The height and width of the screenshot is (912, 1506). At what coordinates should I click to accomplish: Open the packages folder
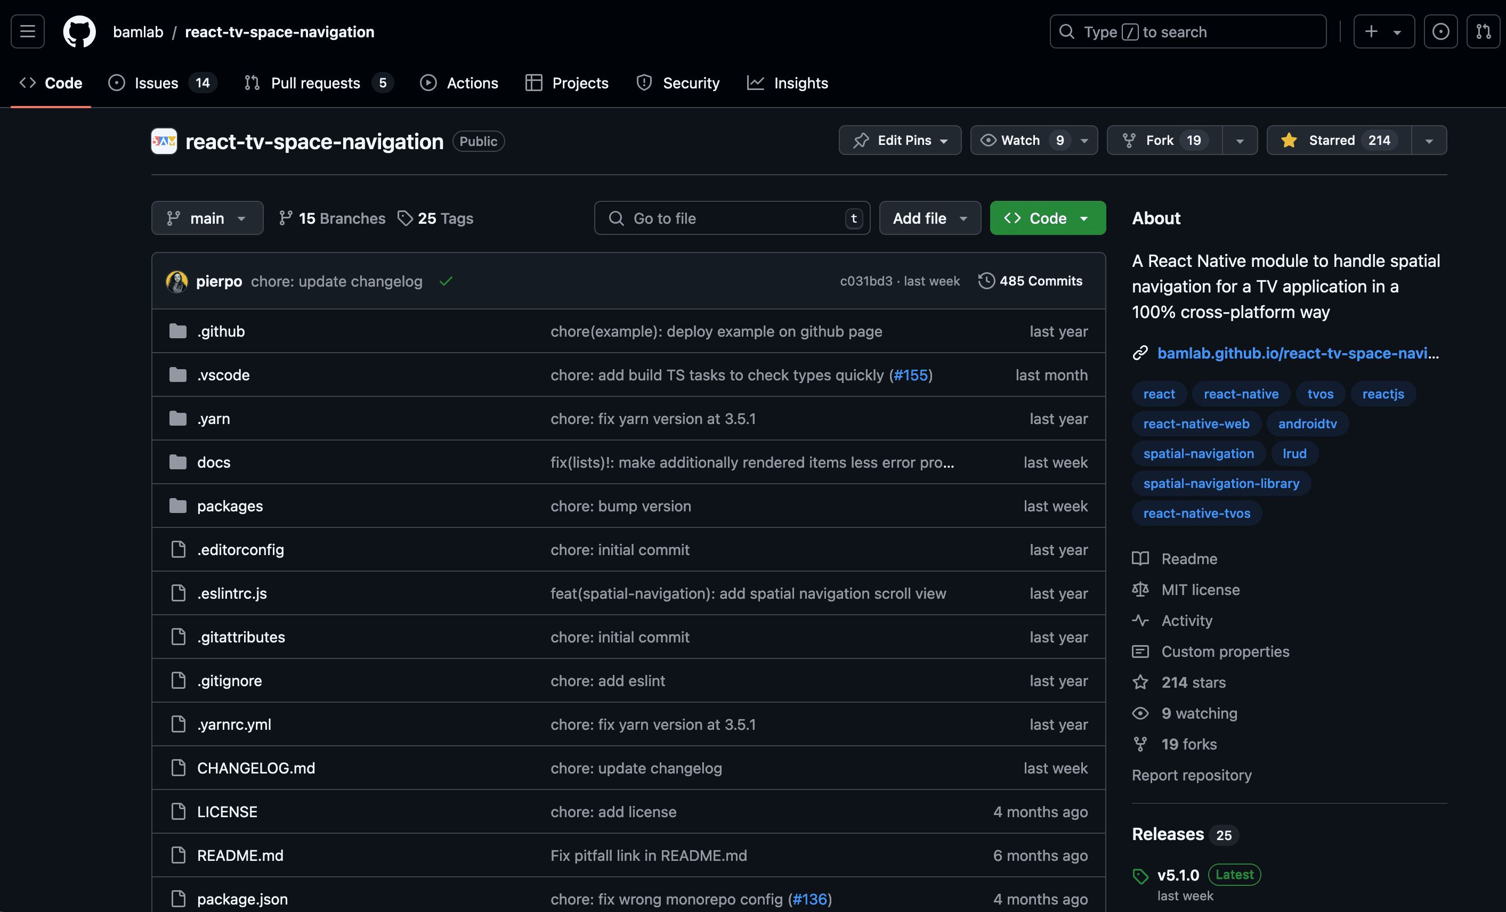tap(230, 506)
